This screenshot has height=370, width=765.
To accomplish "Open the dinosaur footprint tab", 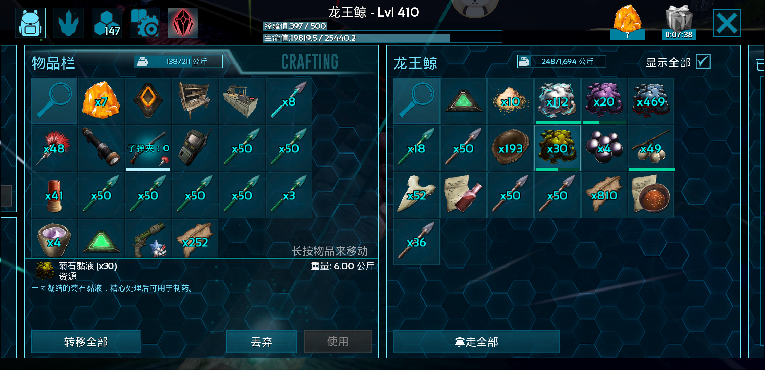I will (69, 23).
